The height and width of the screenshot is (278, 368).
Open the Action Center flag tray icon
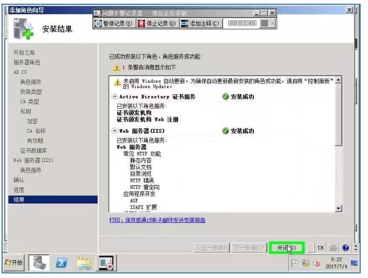(295, 263)
